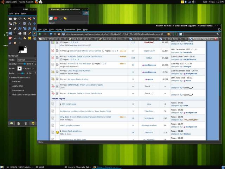
Task: Go to Firefox Home page icon
Action: 59,34
